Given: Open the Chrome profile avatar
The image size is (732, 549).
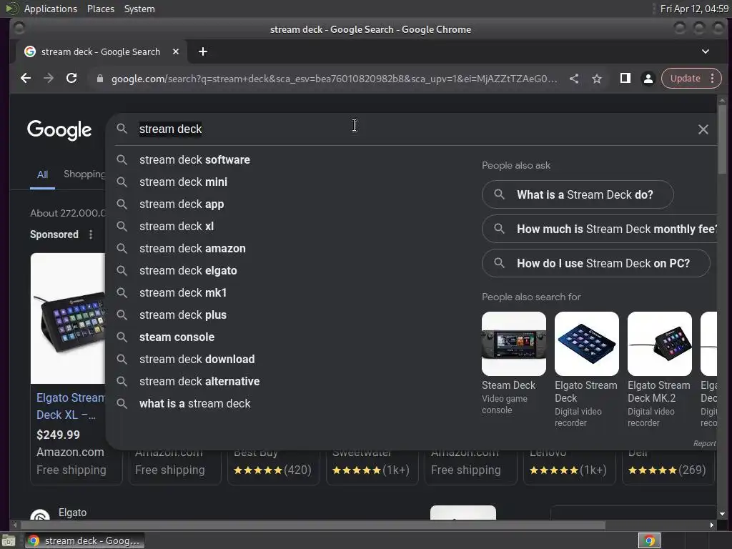Looking at the screenshot, I should [x=648, y=79].
